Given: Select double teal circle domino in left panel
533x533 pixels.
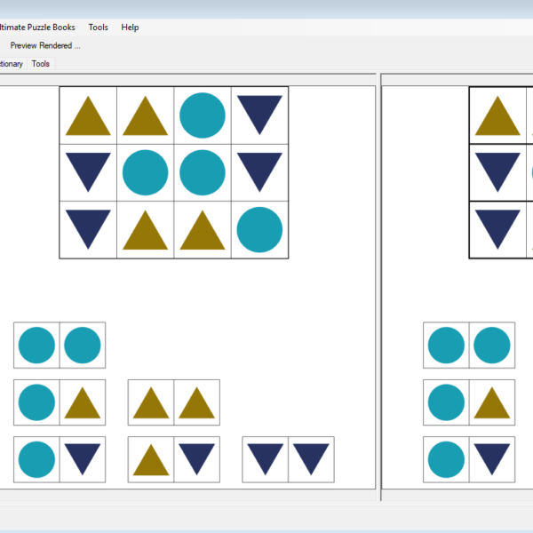Looking at the screenshot, I should 60,346.
